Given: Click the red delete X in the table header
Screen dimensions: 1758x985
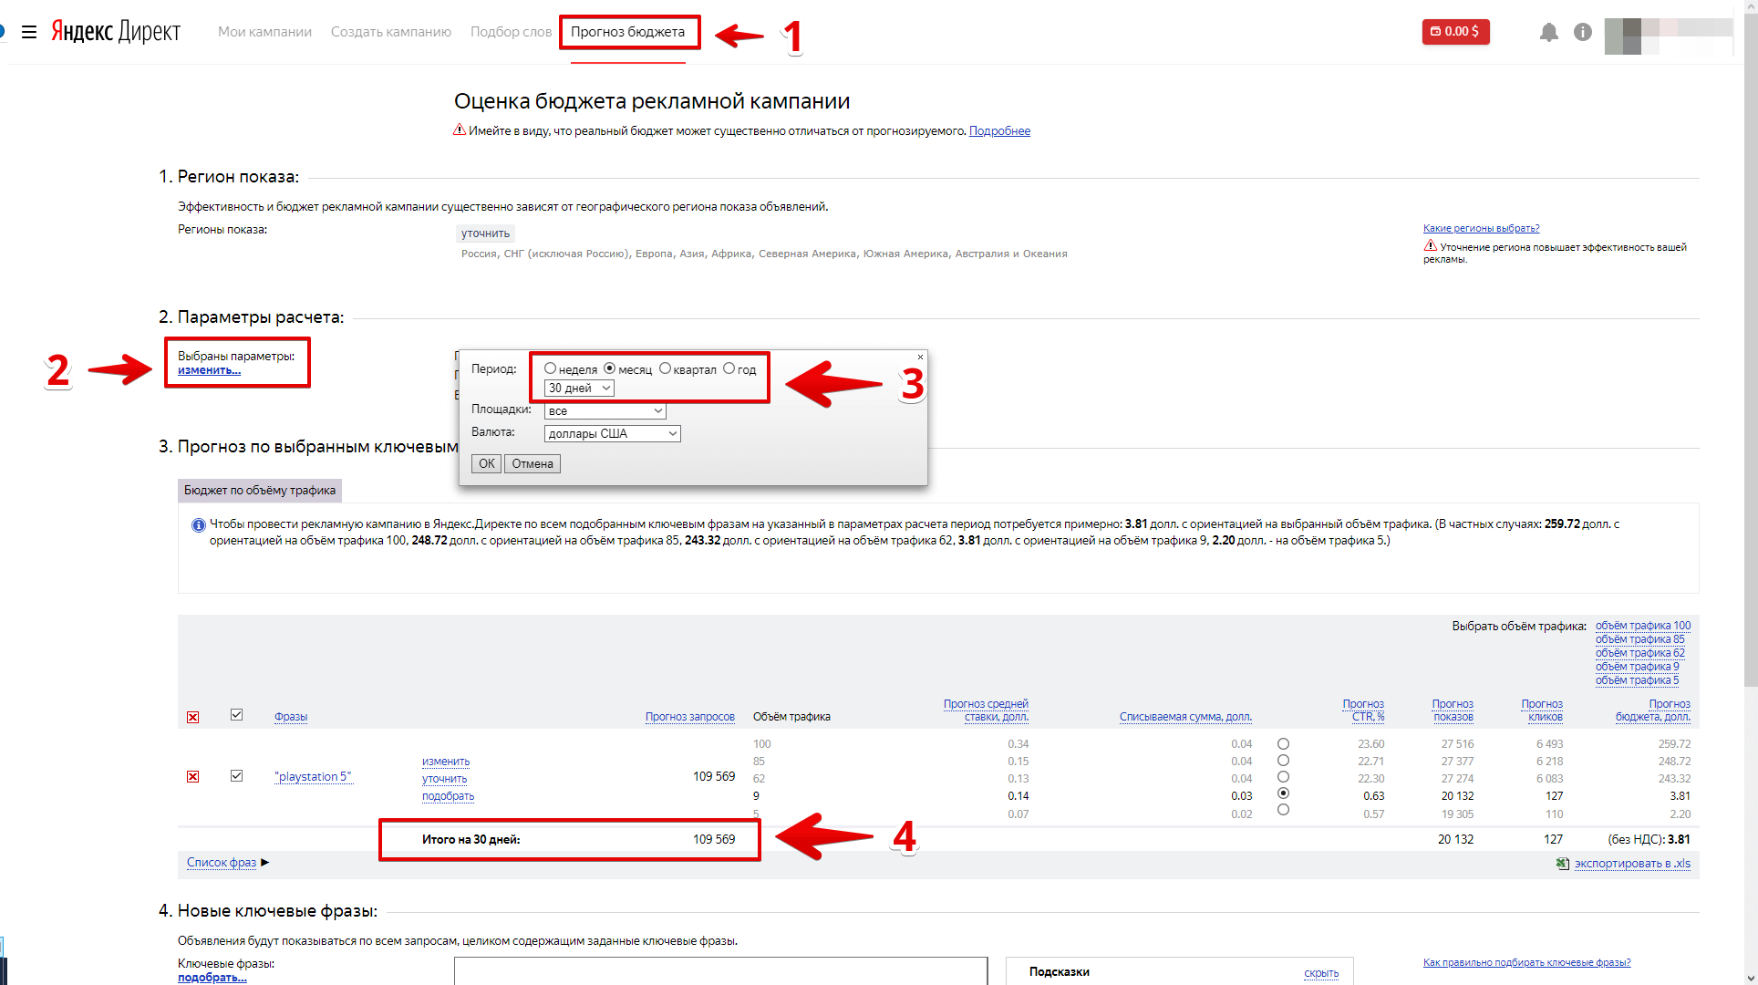Looking at the screenshot, I should (192, 717).
